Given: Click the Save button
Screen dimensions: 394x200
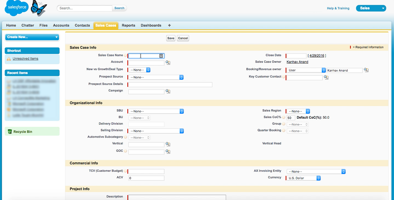Looking at the screenshot, I should click(171, 38).
